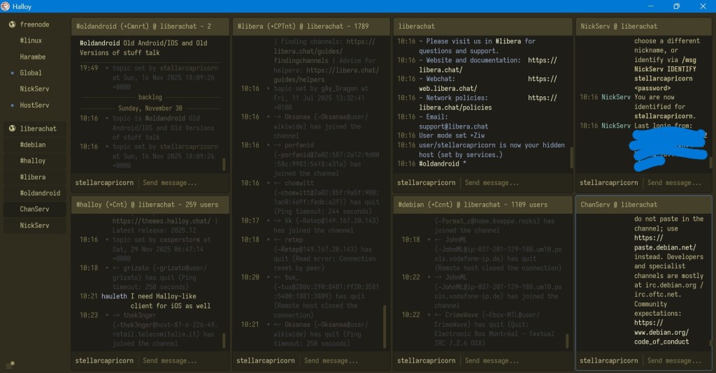The width and height of the screenshot is (716, 373).
Task: Click the scrollbar in #libera pane
Action: pyautogui.click(x=385, y=327)
